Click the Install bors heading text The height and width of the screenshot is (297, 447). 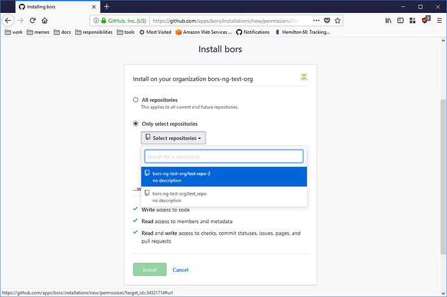(220, 49)
